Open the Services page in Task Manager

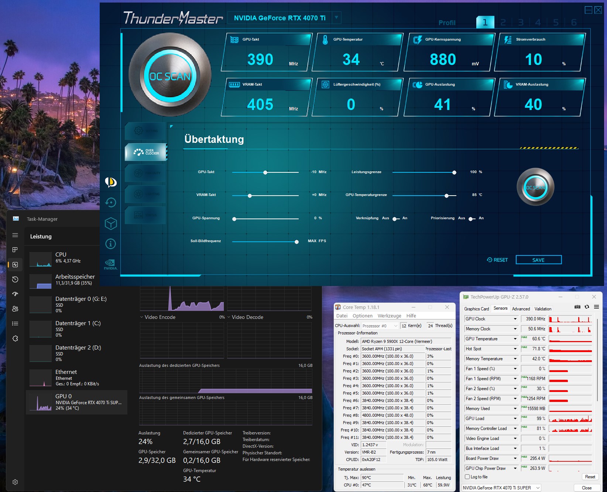coord(15,338)
